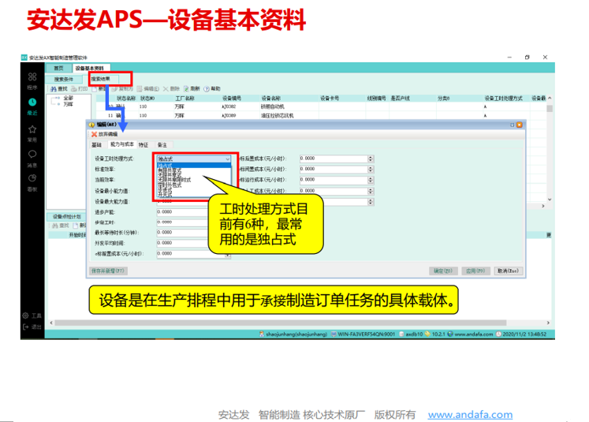This screenshot has width=589, height=422.
Task: Open the 常用 favorites star icon
Action: 32,129
